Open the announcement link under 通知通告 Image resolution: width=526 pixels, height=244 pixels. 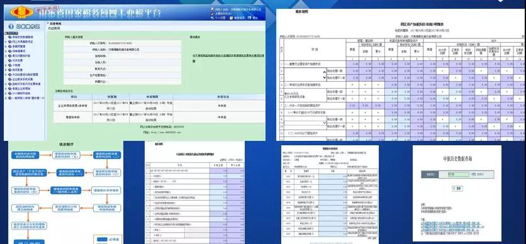tap(228, 58)
